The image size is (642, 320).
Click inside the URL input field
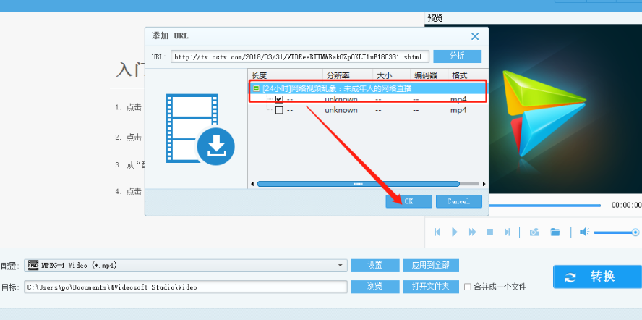point(300,56)
